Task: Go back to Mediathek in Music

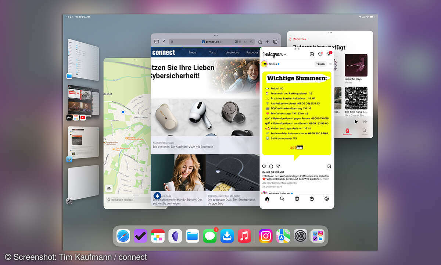Action: click(298, 39)
